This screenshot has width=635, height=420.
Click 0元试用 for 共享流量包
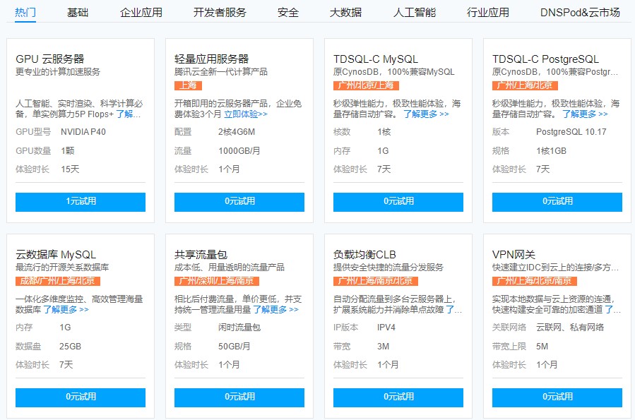(x=239, y=397)
